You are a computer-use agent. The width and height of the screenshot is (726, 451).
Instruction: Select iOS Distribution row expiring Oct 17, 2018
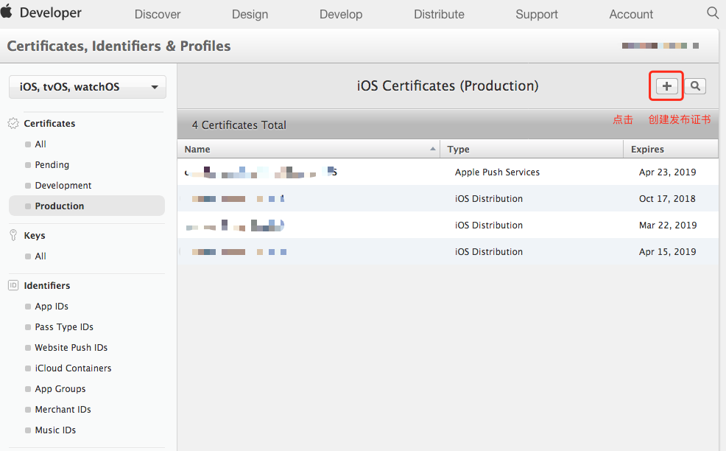pyautogui.click(x=448, y=198)
